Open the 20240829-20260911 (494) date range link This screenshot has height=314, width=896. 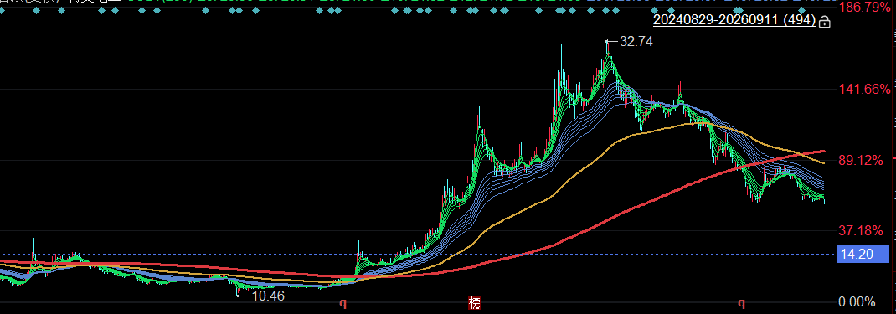pos(734,20)
